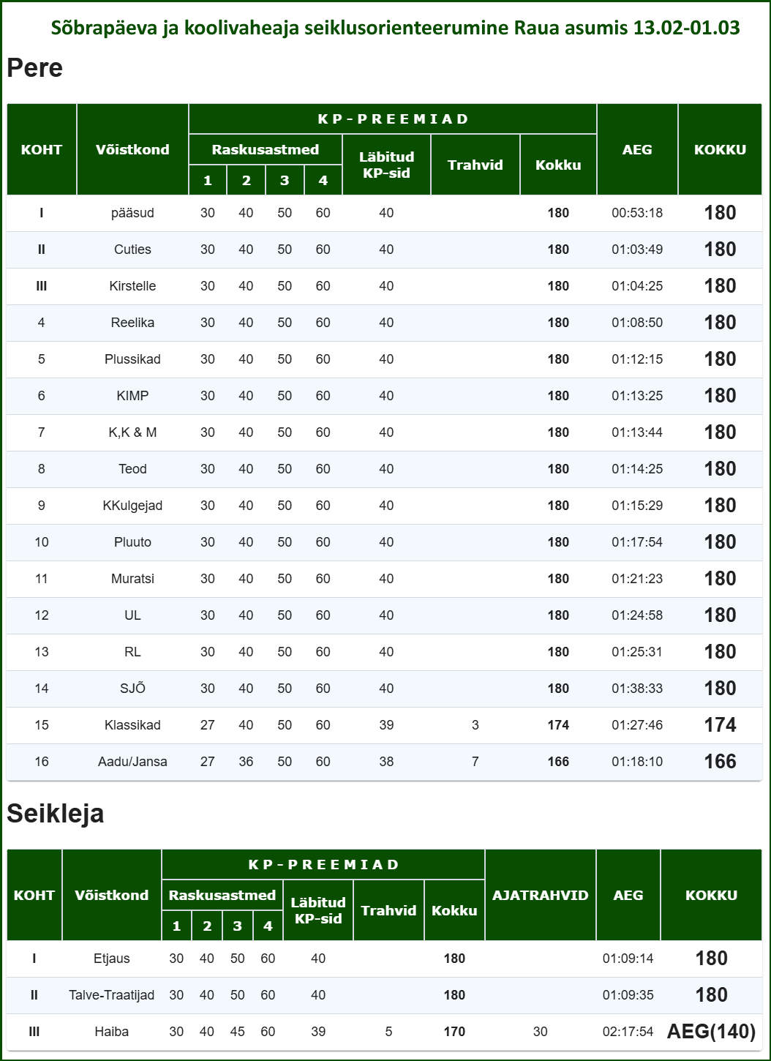Click the Haiba team name
The width and height of the screenshot is (771, 1061).
[x=111, y=1032]
